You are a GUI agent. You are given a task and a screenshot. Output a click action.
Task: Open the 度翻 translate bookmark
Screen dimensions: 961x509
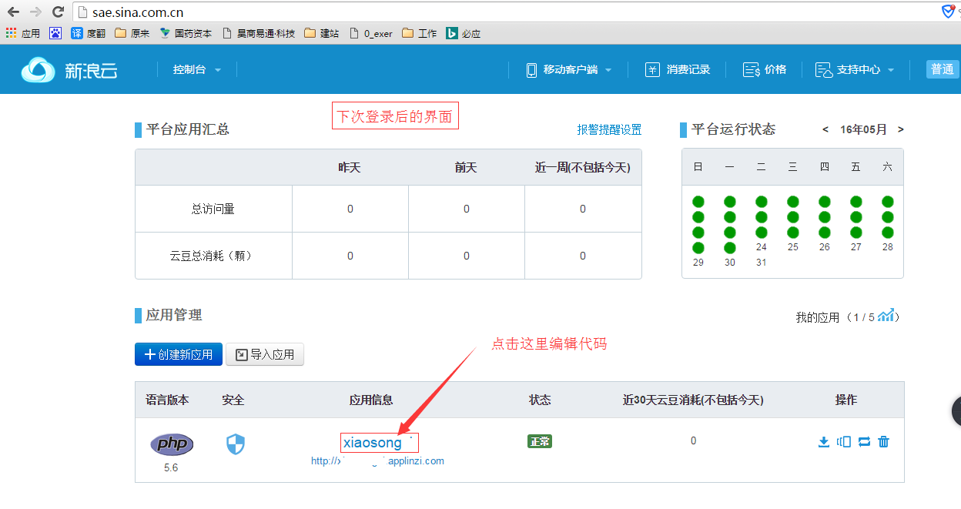pyautogui.click(x=88, y=33)
